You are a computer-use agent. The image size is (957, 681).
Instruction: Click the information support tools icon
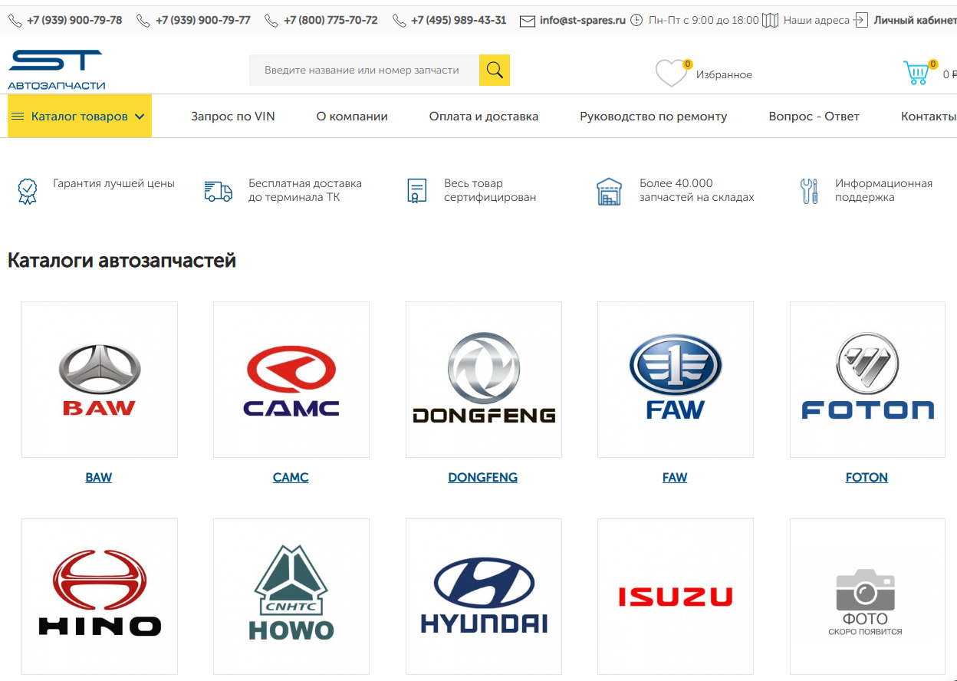(809, 191)
